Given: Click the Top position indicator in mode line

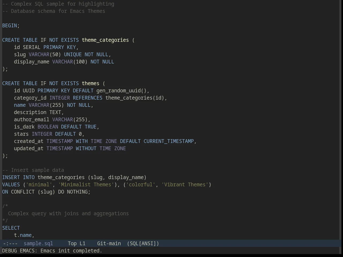Looking at the screenshot, I should [x=72, y=244].
